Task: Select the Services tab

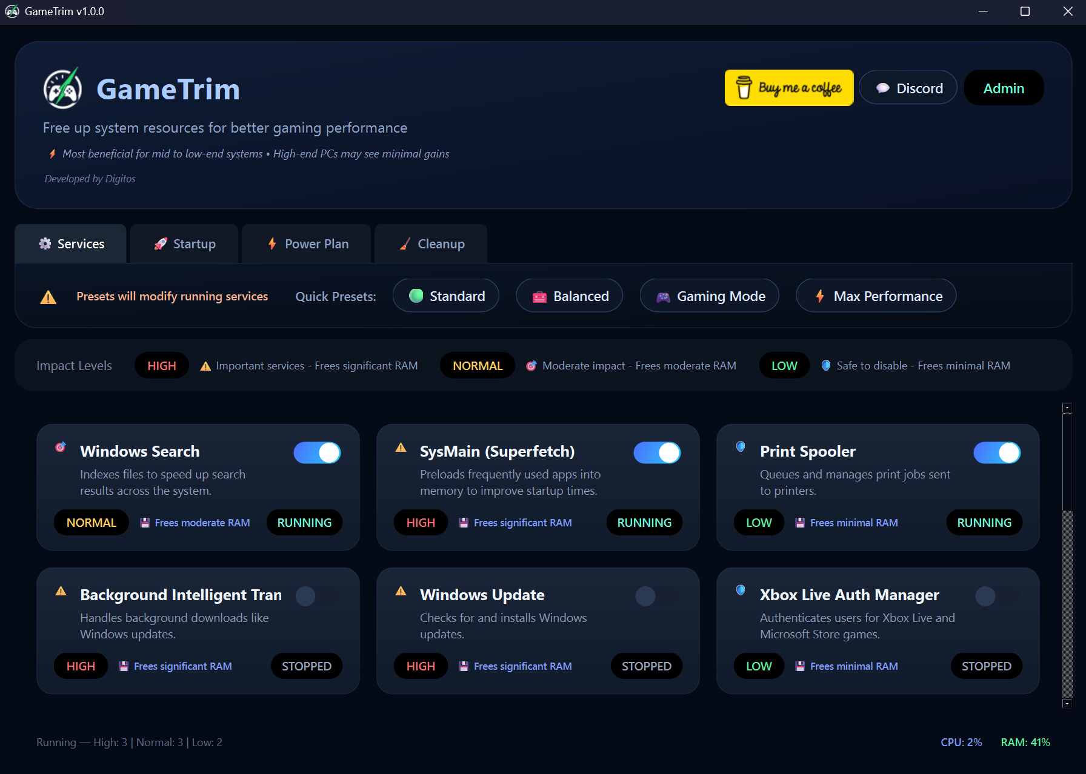Action: pyautogui.click(x=71, y=243)
